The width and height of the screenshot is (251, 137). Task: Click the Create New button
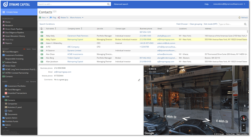pyautogui.click(x=12, y=12)
